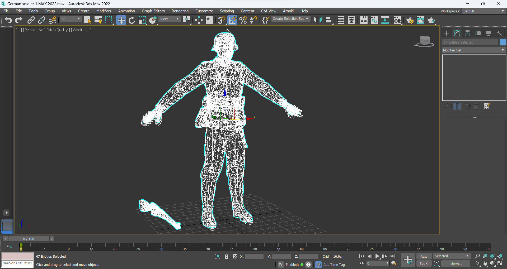Toggle Angle Snap

pos(232,20)
